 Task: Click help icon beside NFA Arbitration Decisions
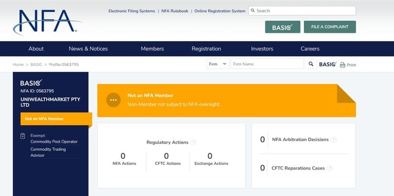point(333,140)
